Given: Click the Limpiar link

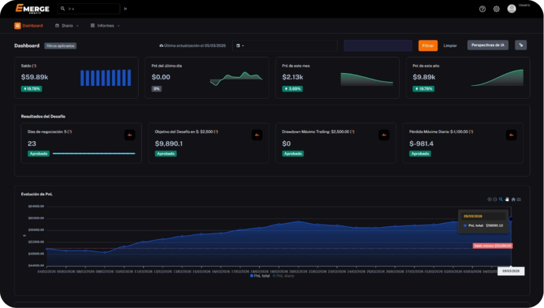Looking at the screenshot, I should point(450,46).
